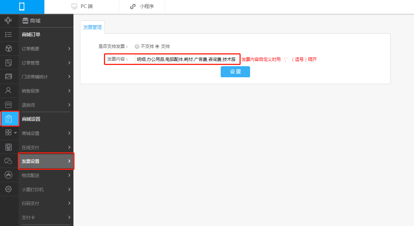Click the highlighted clipboard icon in sidebar
The image size is (414, 226).
click(9, 119)
